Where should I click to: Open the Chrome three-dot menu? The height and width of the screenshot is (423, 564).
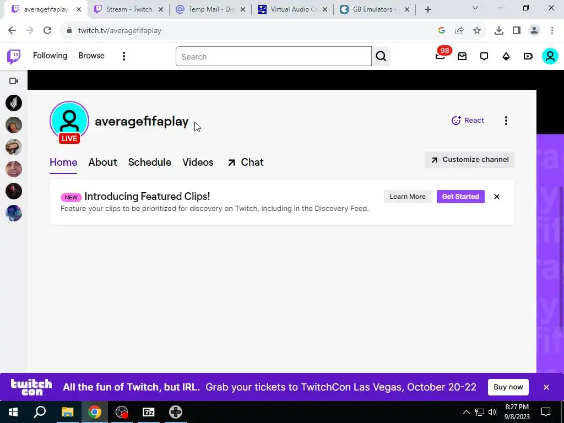(552, 31)
